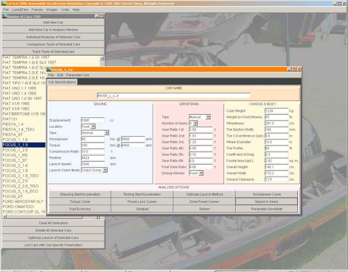The height and width of the screenshot is (272, 348).
Task: Maximize the Number of Cars panel
Action: pyautogui.click(x=102, y=16)
